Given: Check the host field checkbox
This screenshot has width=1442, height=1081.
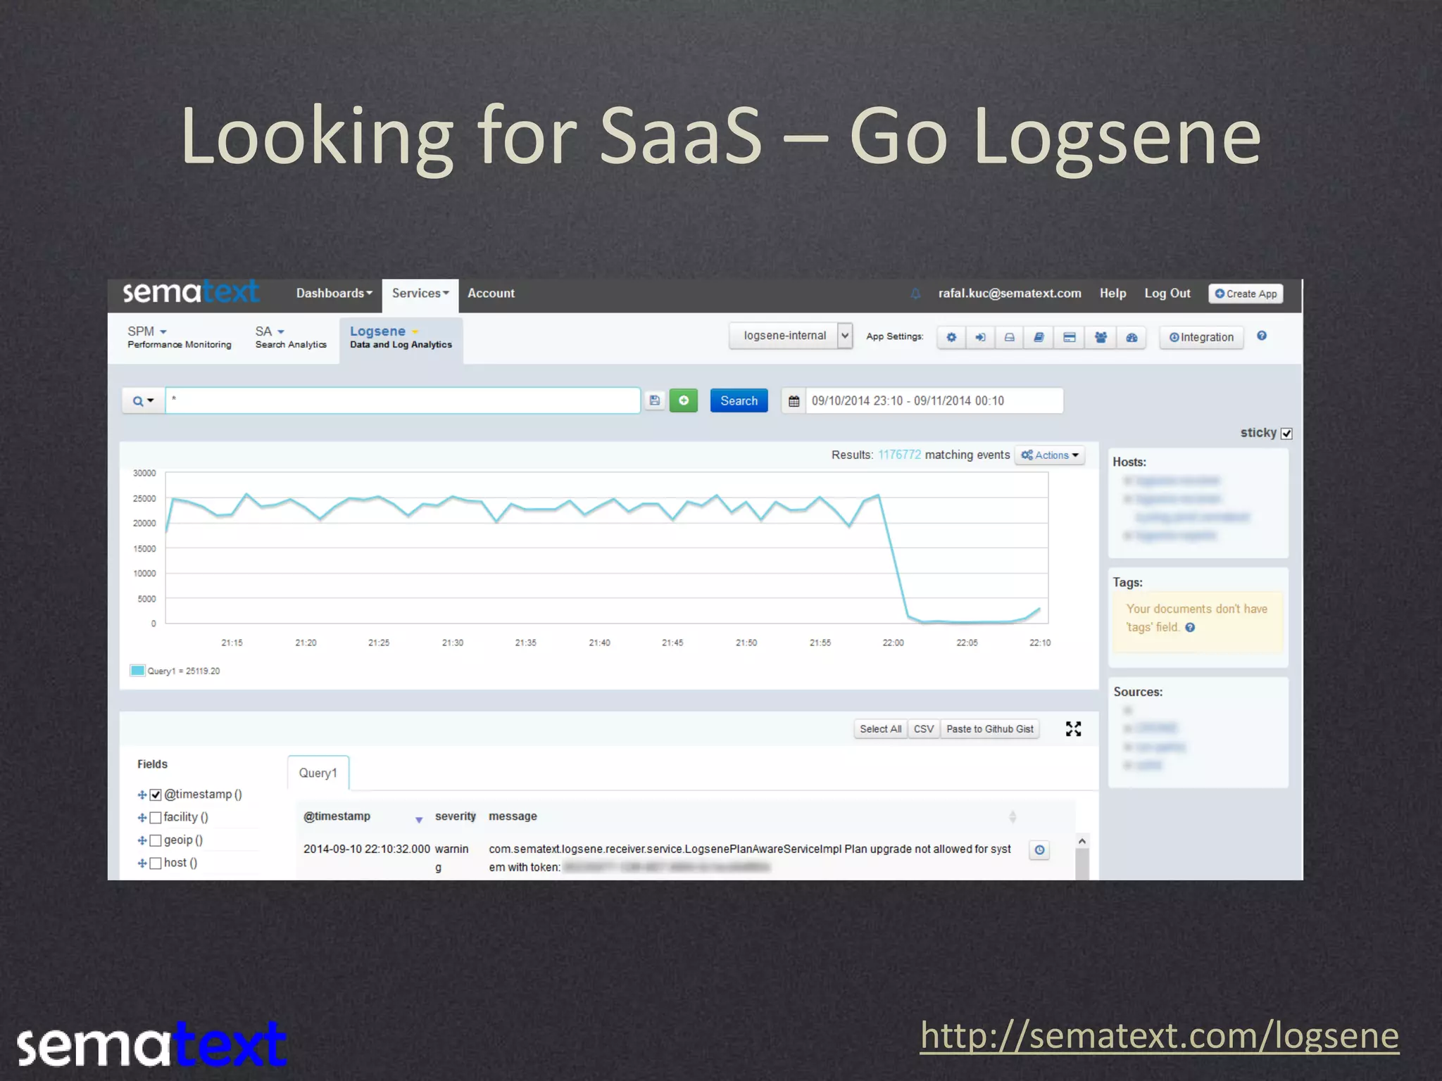Looking at the screenshot, I should [156, 864].
